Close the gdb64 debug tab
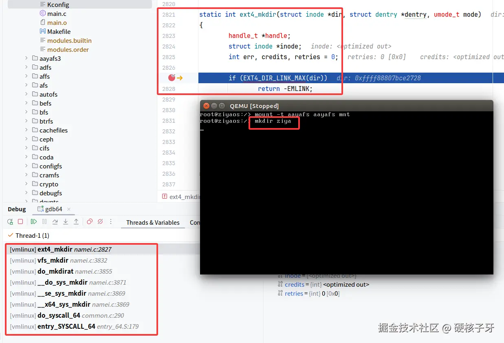Screen dimensions: 504x343 (69, 209)
